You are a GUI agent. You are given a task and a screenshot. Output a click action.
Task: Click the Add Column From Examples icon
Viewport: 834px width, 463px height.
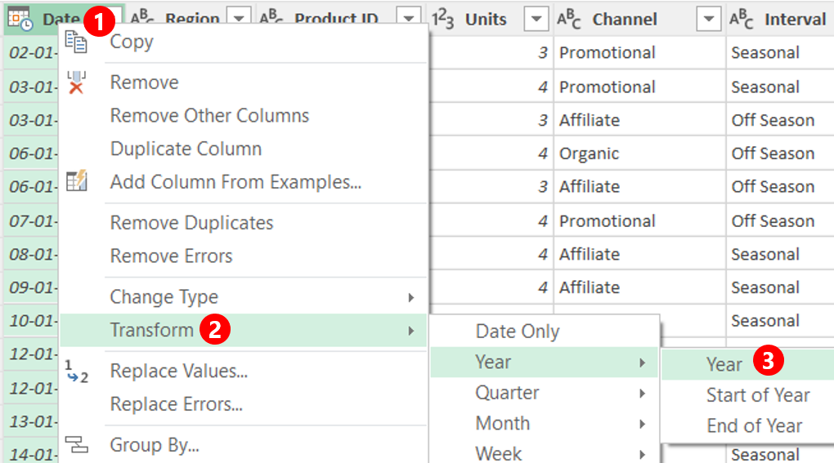coord(76,181)
